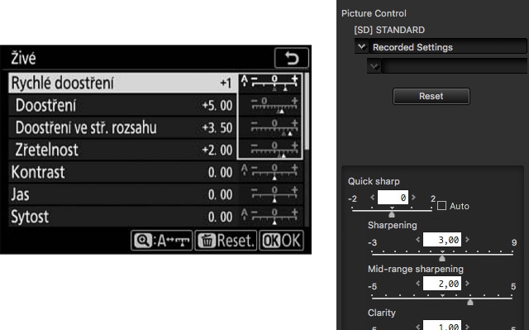Viewport: 529px width, 330px height.
Task: Click the [SD] STANDARD Picture Control label
Action: click(x=389, y=30)
